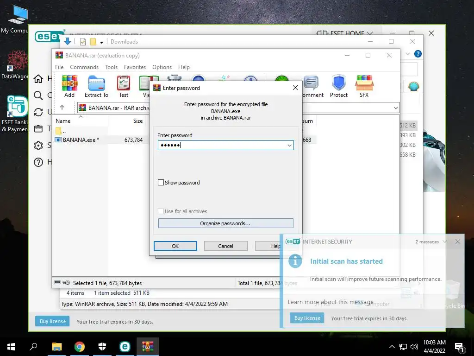Open the Options menu
The image size is (474, 356).
162,67
